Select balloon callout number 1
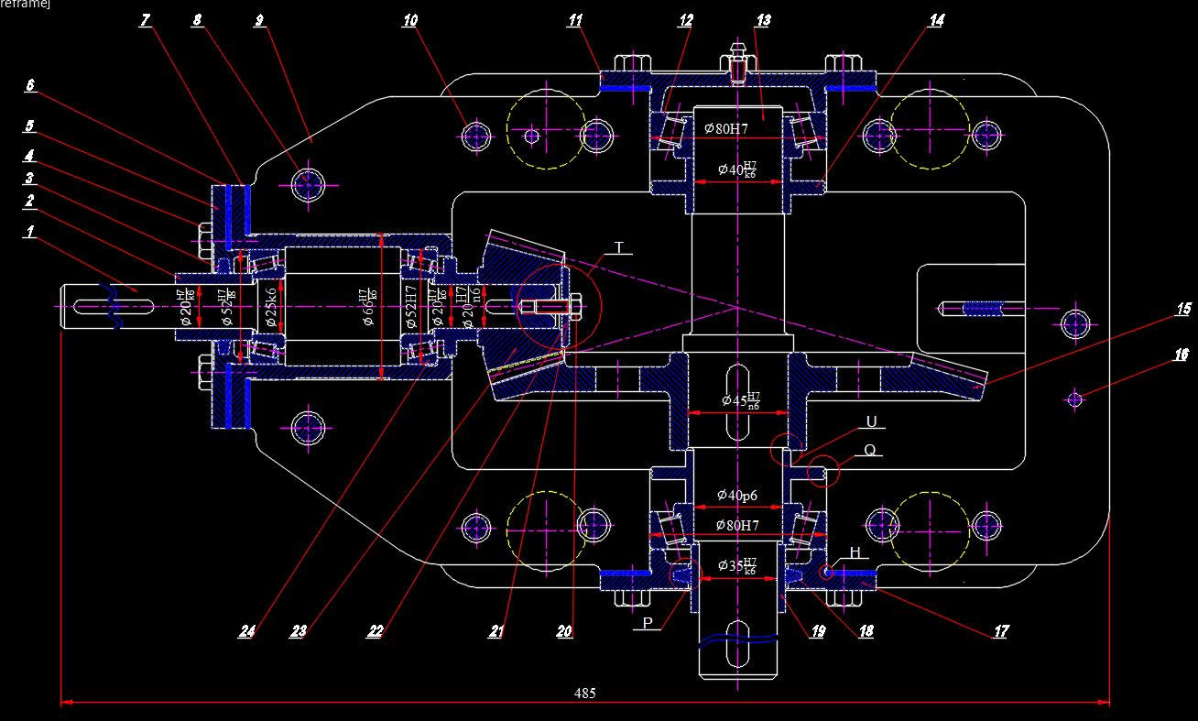 click(28, 232)
